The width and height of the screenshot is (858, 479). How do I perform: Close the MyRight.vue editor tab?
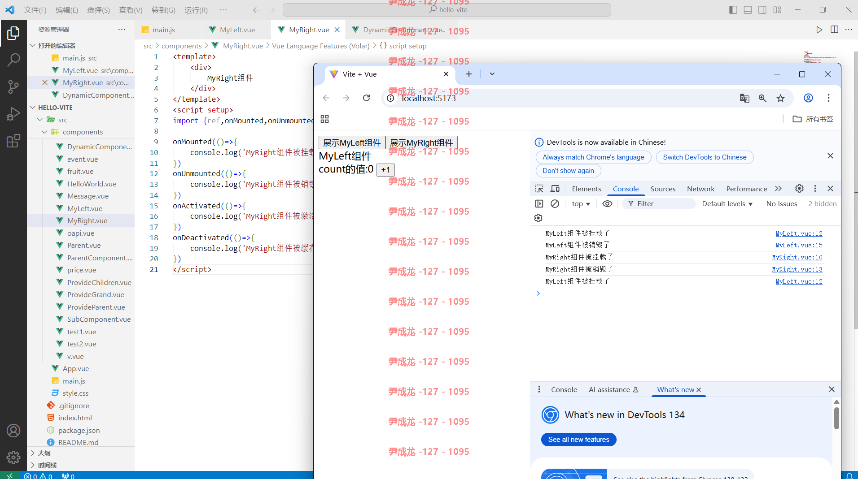[x=337, y=30]
